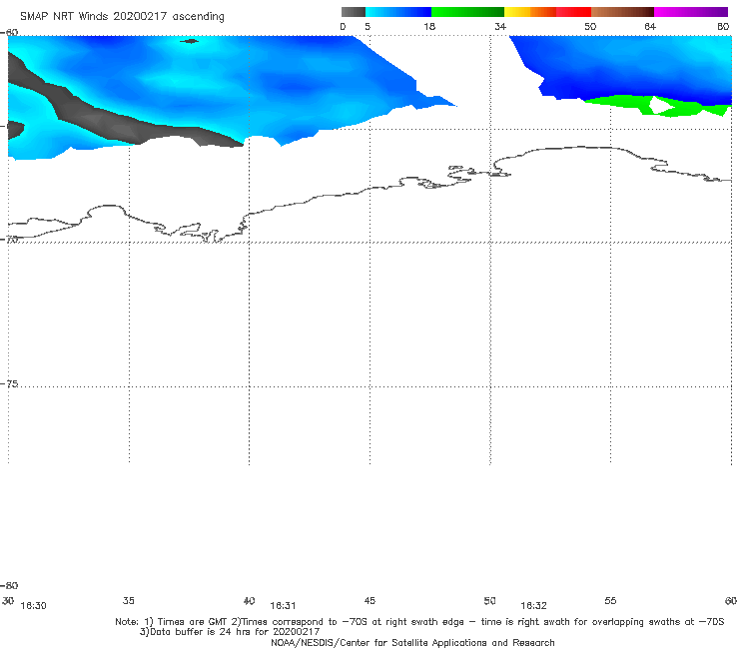Click the note line 'Times are GMT'

193,622
